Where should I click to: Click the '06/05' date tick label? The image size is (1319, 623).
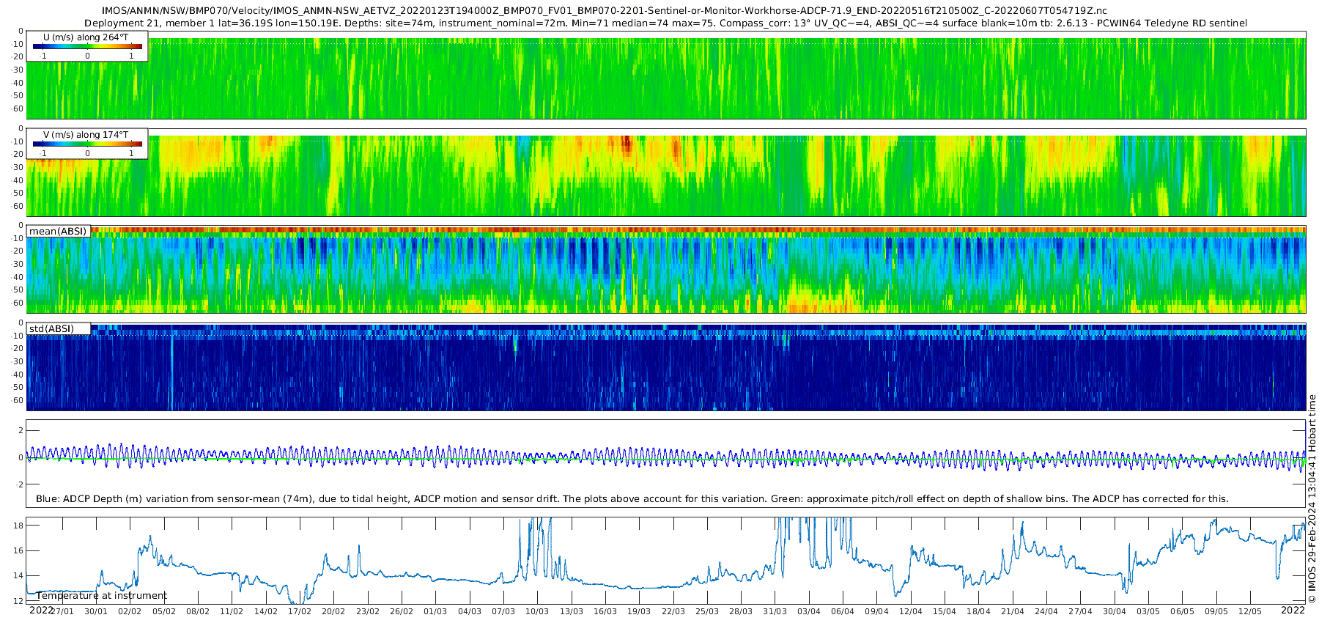click(x=1182, y=612)
